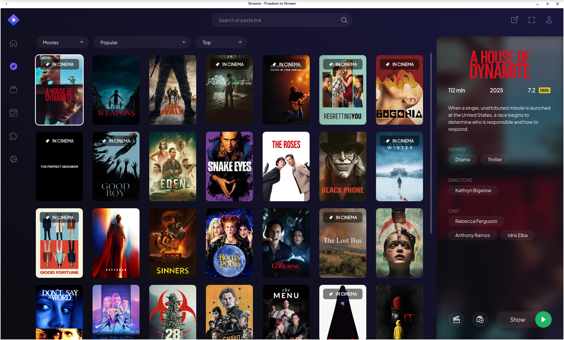Toggle fullscreen mode
Screen dimensions: 564x340
pyautogui.click(x=532, y=20)
